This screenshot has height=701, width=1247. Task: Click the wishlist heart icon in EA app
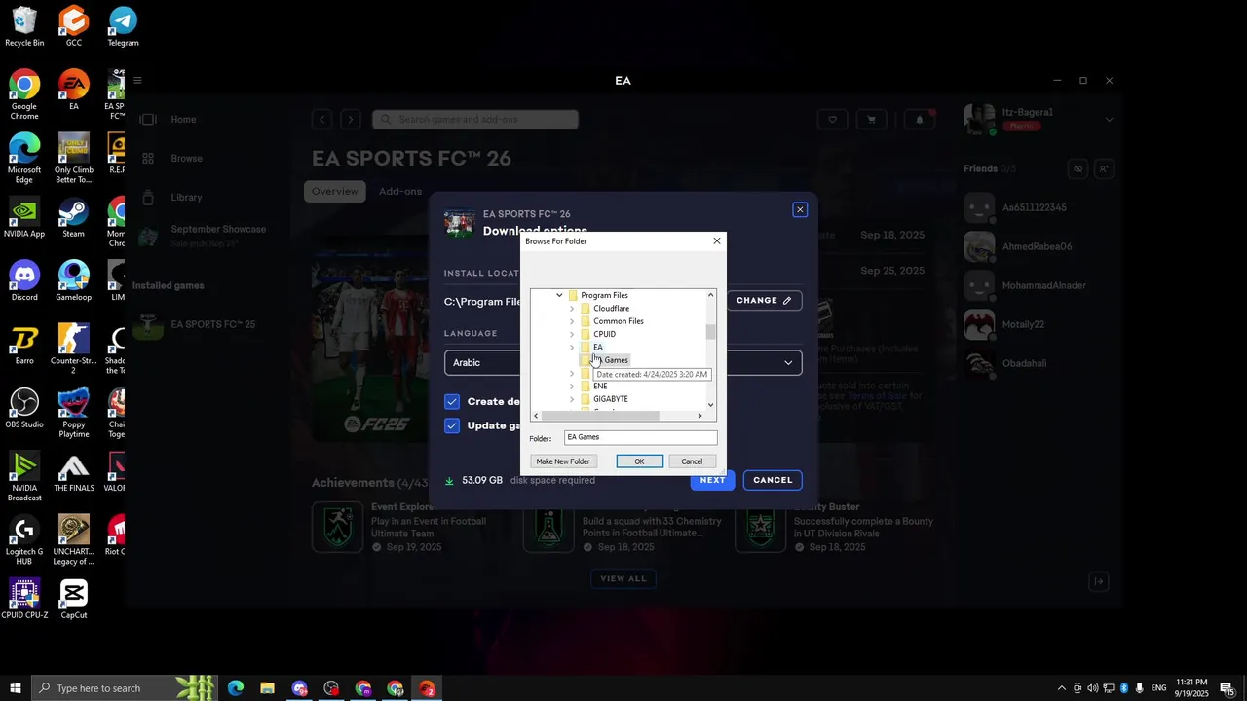point(832,120)
